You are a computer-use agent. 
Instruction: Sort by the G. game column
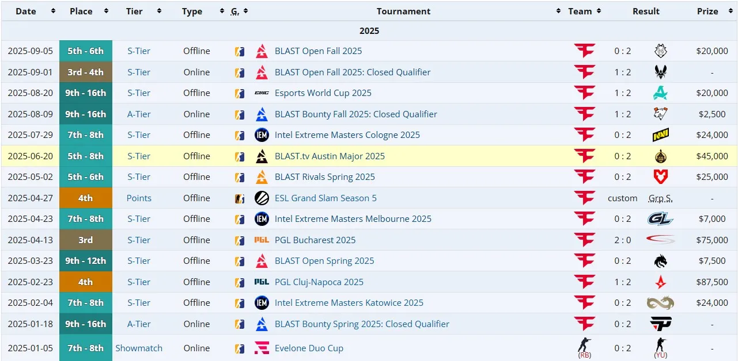click(x=239, y=11)
